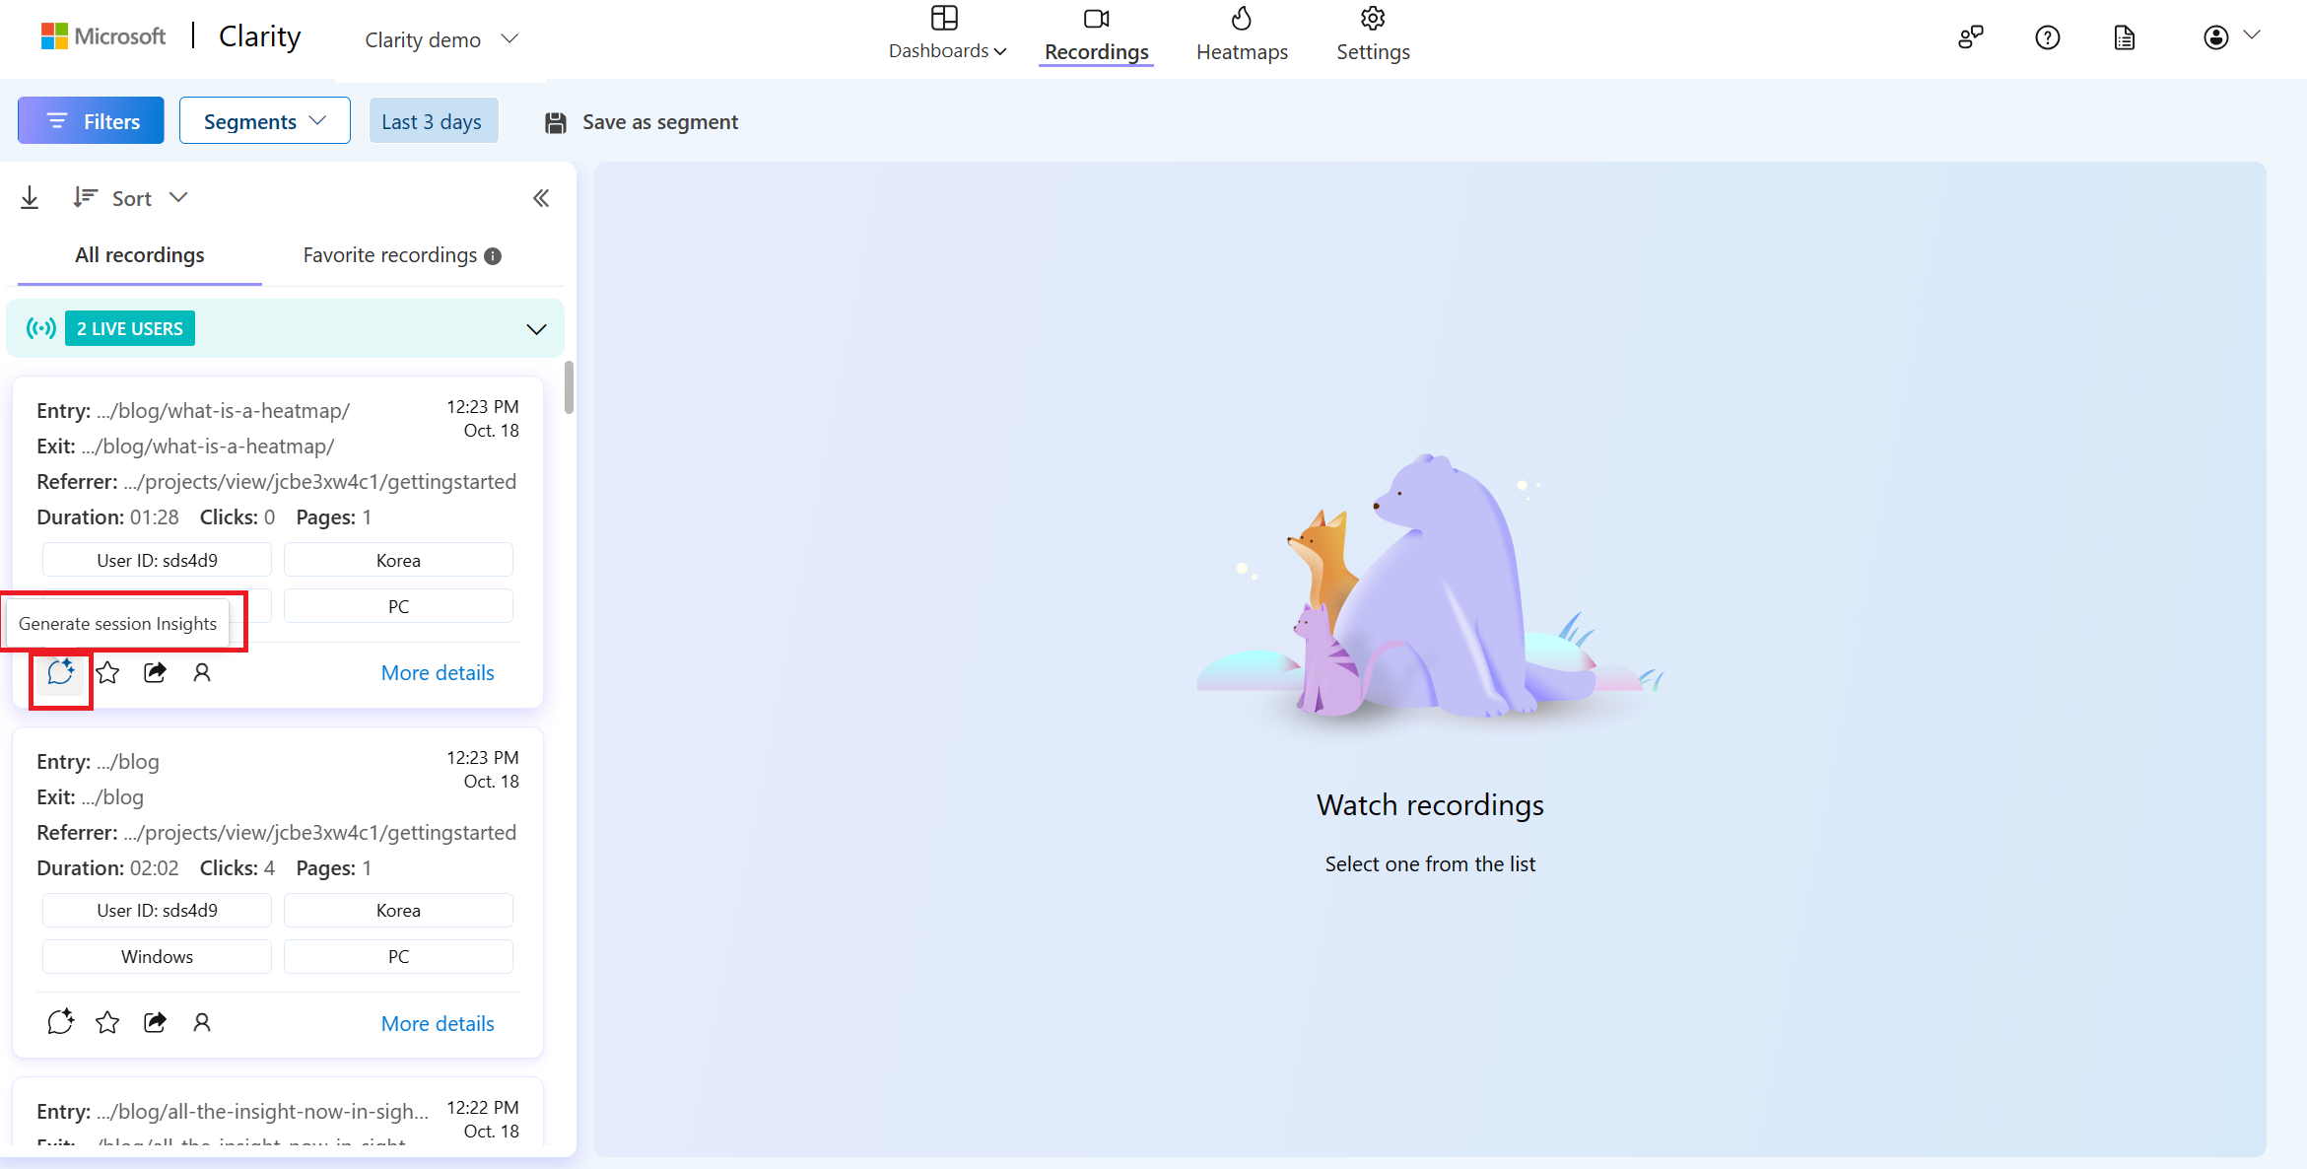2307x1169 pixels.
Task: Favorite the first recording with star icon
Action: 107,672
